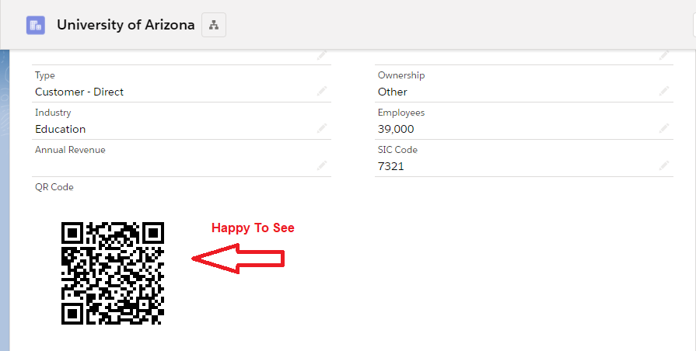Click the Education industry value
Screen dimensions: 696x351
coord(61,129)
